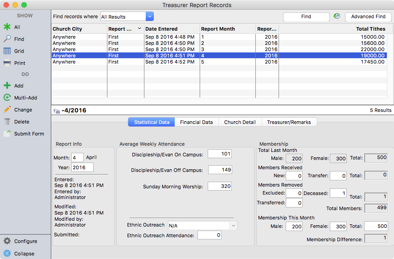Click the Sunday Morning Worship field

point(219,187)
